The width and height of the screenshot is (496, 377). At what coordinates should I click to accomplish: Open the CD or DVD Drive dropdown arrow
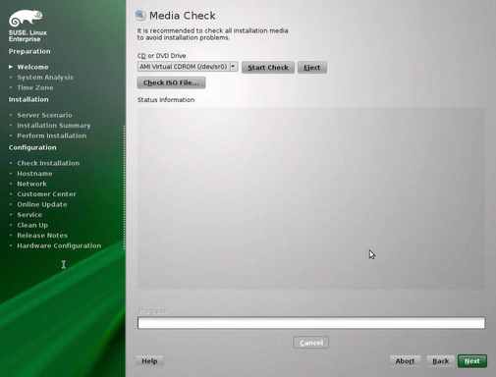point(233,67)
